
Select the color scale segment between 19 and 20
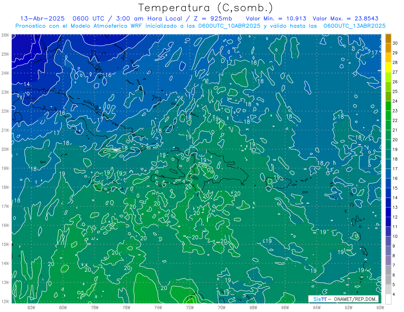tap(388, 145)
